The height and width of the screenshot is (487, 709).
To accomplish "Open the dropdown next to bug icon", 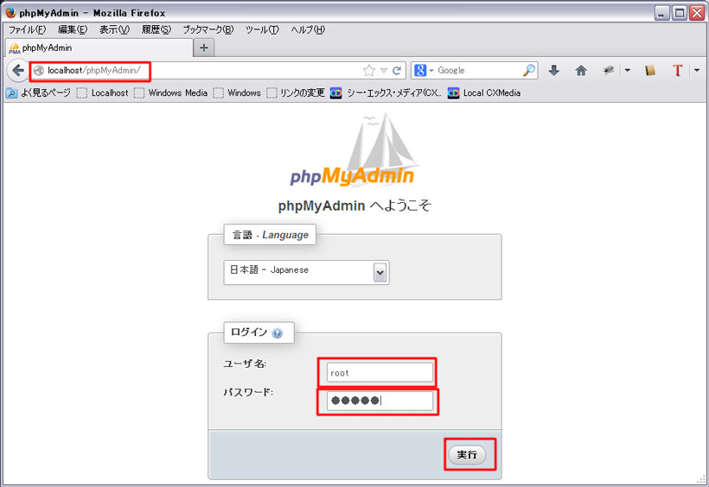I will 627,71.
